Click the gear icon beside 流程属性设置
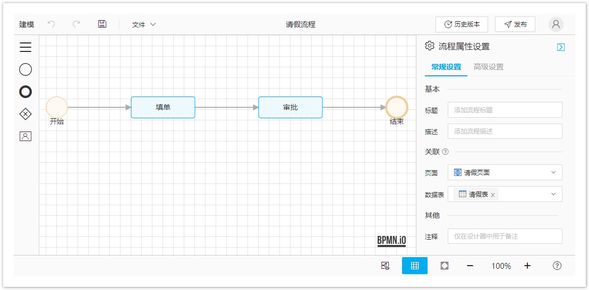Viewport: 589px width, 290px height. coord(429,46)
